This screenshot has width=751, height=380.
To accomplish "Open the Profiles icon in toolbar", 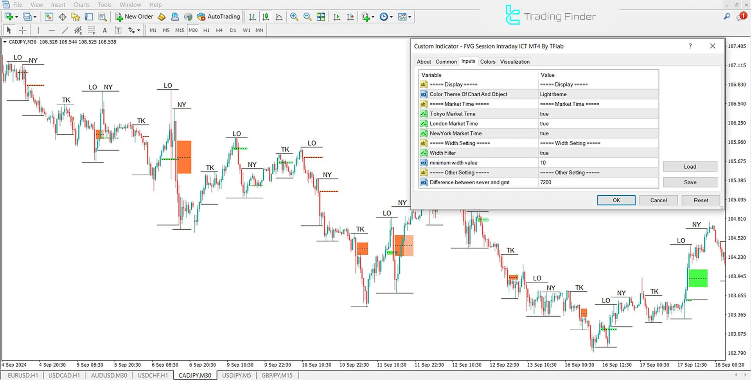I will [27, 17].
